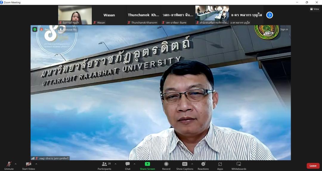The image size is (322, 171).
Task: Expand the arrow next to Participants count
Action: (115, 164)
